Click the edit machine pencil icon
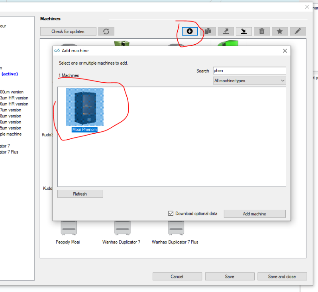Image resolution: width=318 pixels, height=292 pixels. 298,31
